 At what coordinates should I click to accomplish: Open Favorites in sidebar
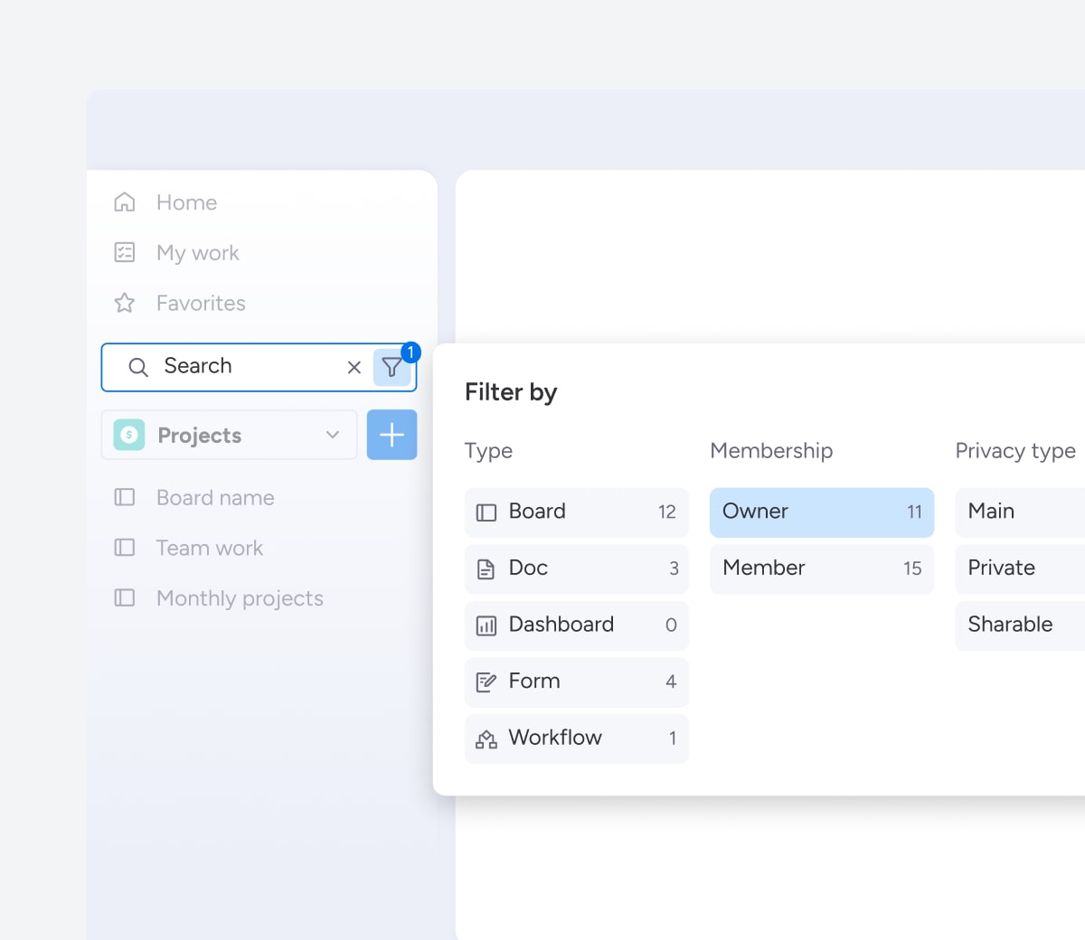[x=201, y=303]
